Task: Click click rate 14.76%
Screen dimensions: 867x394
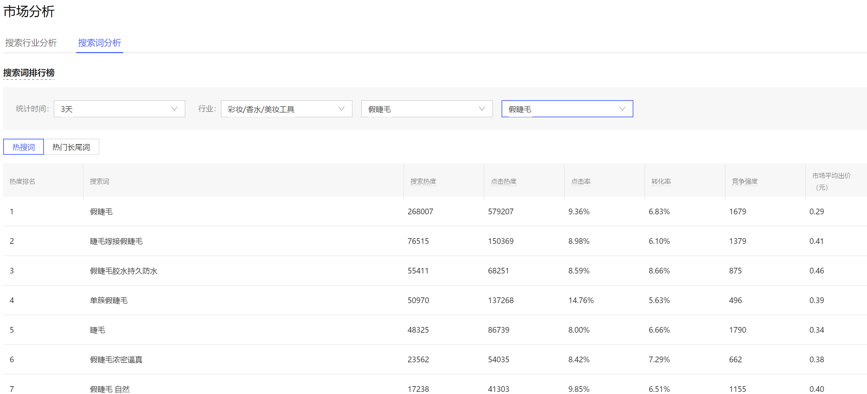Action: click(x=581, y=301)
